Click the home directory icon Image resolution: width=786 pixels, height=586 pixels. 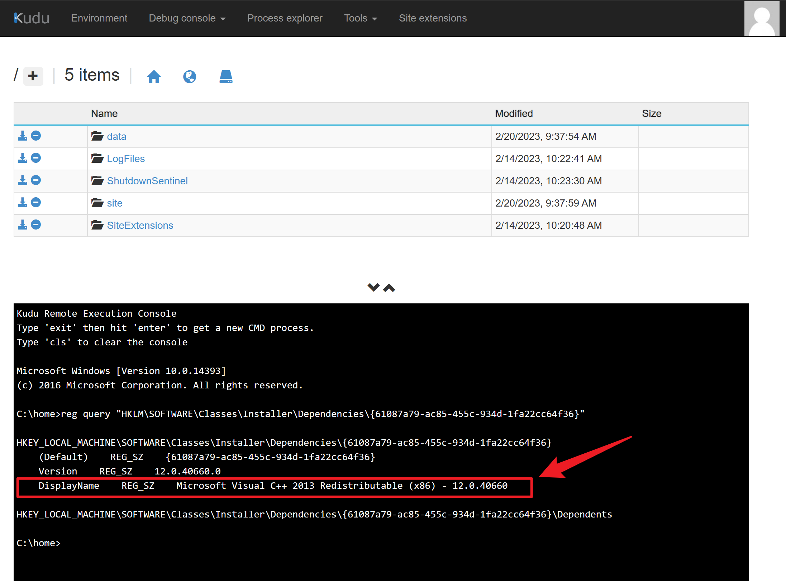tap(154, 76)
